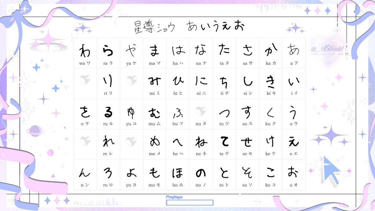Image resolution: width=375 pixels, height=211 pixels.
Task: Click the 'hi ヒ' cell
Action: [178, 83]
